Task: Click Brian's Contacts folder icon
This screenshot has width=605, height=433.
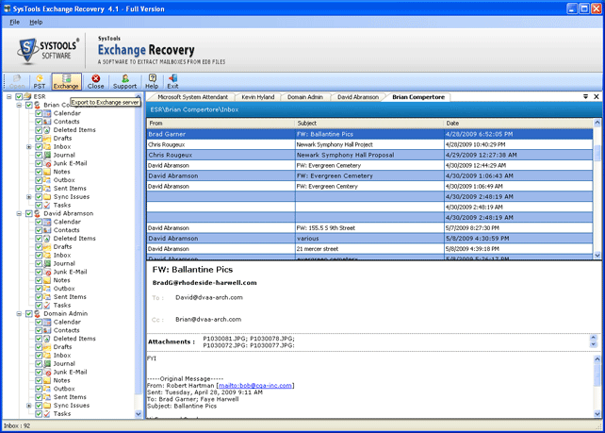Action: tap(47, 122)
